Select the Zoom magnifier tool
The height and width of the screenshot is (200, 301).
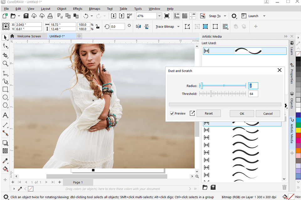click(5, 63)
